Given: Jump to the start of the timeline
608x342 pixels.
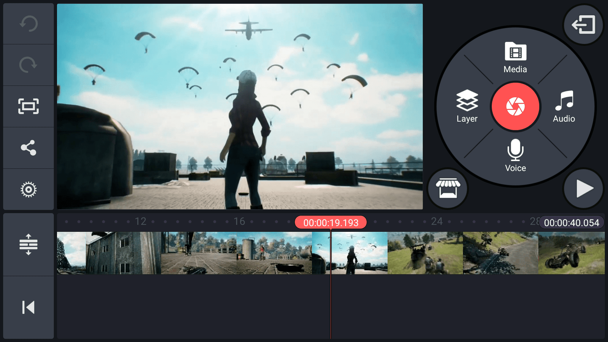Looking at the screenshot, I should (x=28, y=307).
